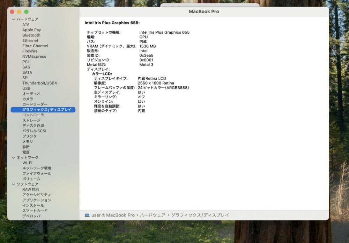Viewport: 349px width, 243px height.
Task: Select カードリーダー in the sidebar
Action: 35,104
